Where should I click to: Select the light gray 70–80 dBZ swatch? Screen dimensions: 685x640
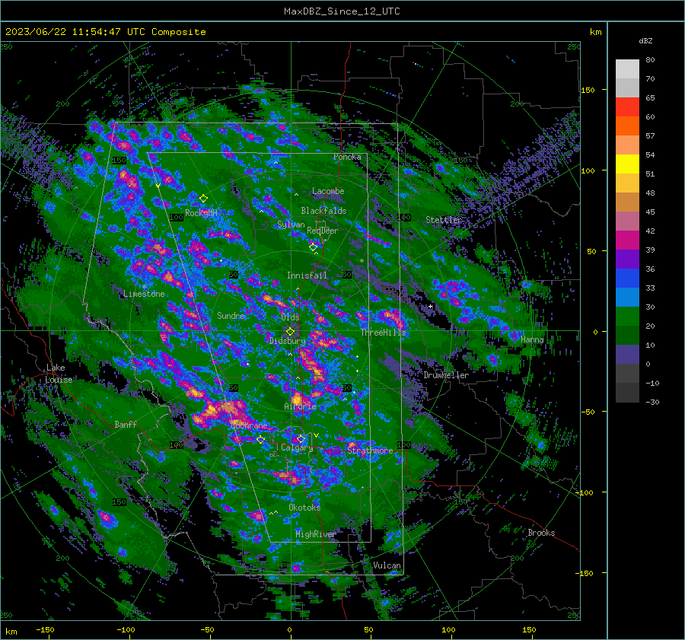627,69
